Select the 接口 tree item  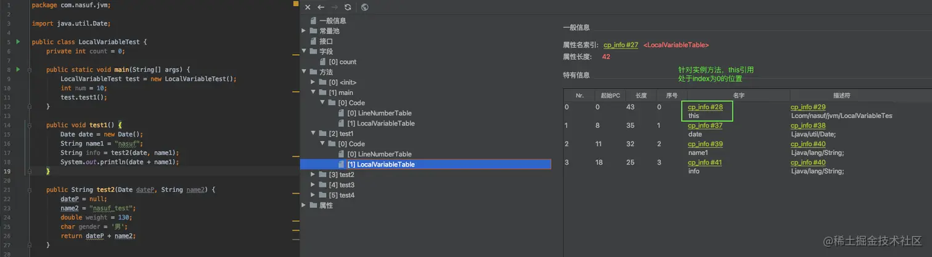(326, 41)
